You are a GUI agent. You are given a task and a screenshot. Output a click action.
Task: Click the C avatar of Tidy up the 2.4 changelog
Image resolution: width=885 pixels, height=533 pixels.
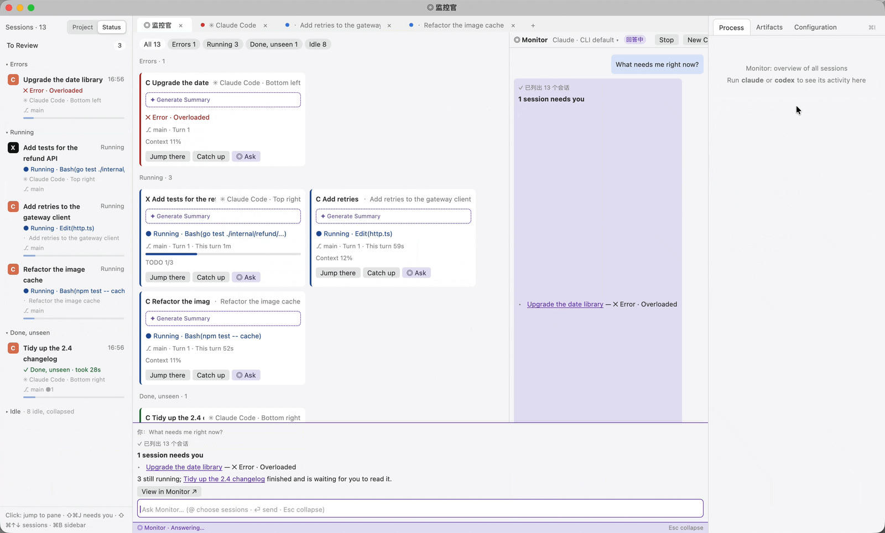(x=13, y=348)
